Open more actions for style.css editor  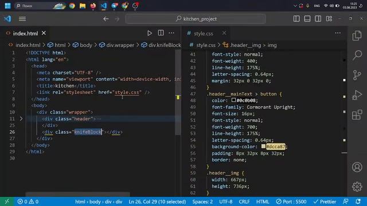coord(338,33)
